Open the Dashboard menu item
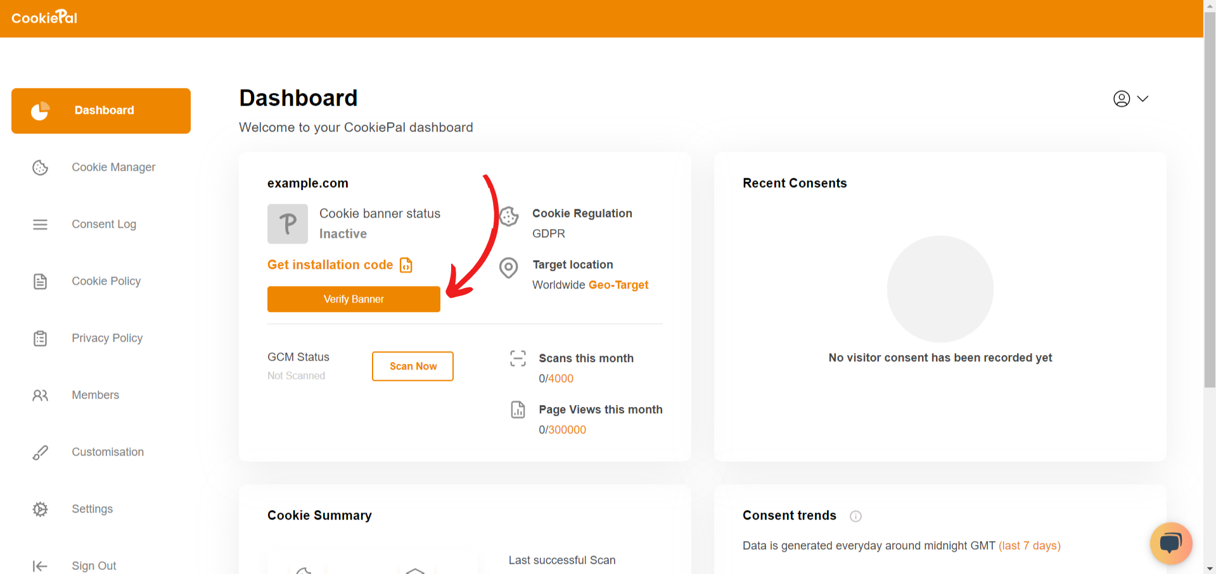 point(101,111)
